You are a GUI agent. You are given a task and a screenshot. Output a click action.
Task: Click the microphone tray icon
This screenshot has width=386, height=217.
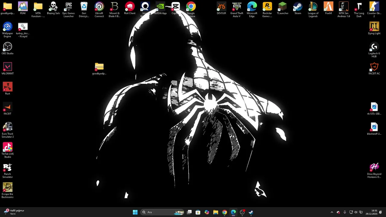345,212
